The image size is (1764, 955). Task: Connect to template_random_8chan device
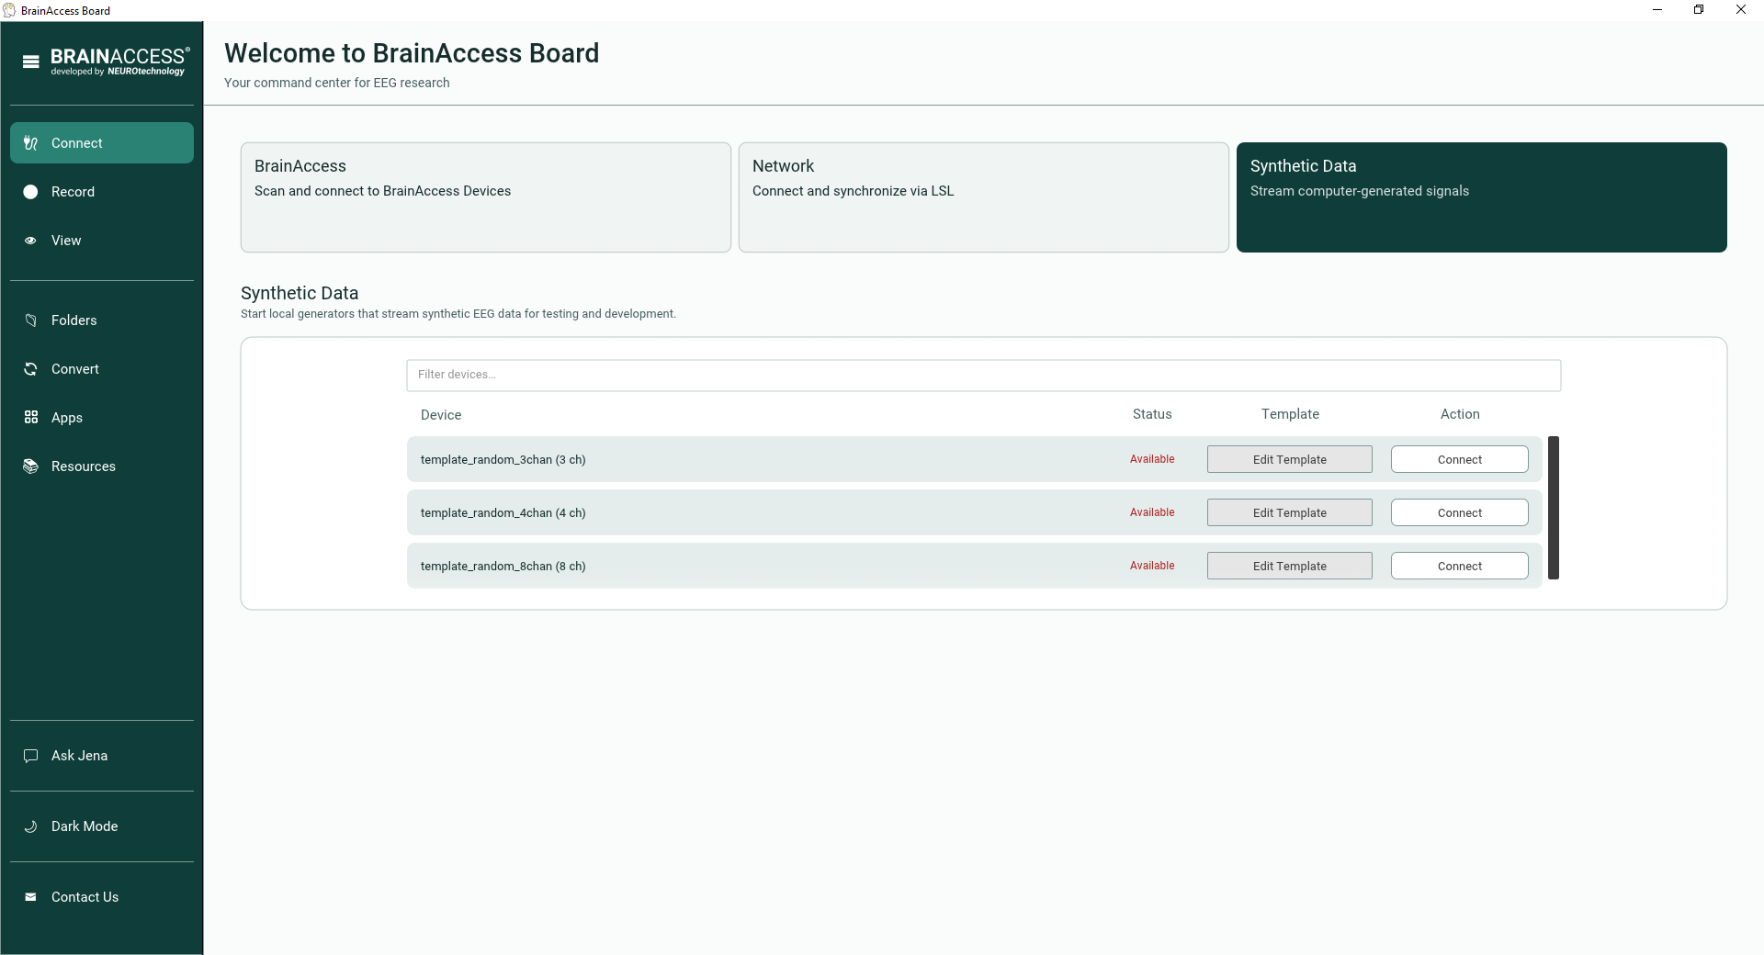click(x=1460, y=566)
